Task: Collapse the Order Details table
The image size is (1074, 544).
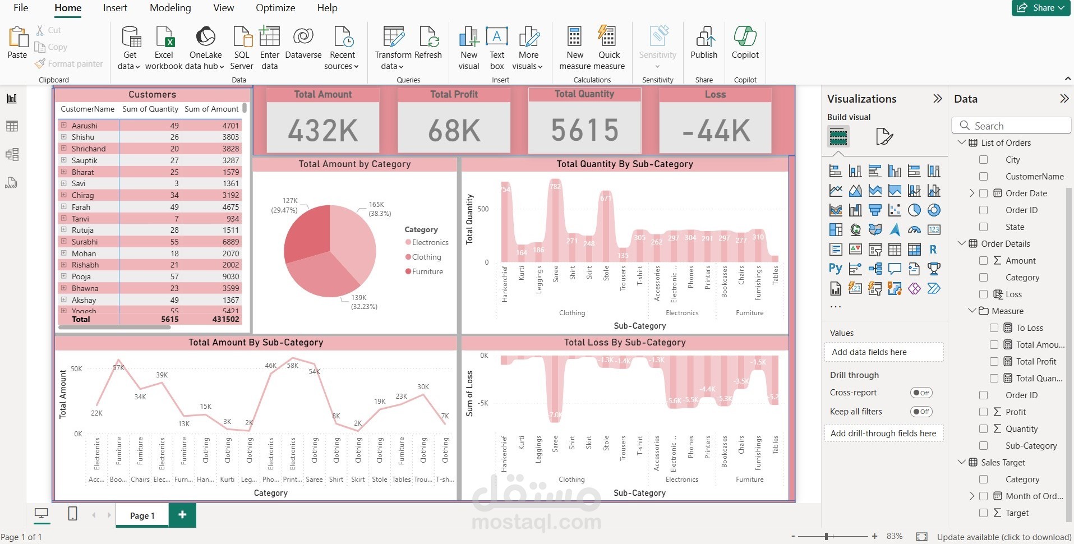Action: (x=961, y=243)
